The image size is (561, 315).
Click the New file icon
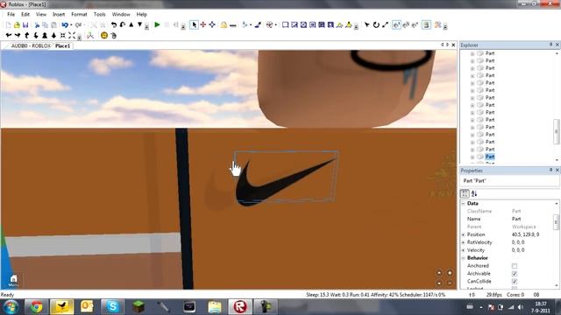tap(8, 25)
